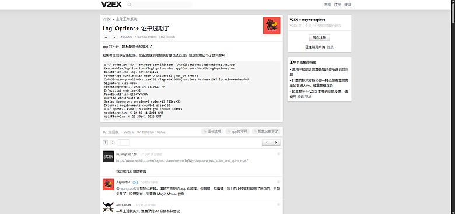Go to next replies page arrow
Screen dimensions: 455x214
[276, 142]
